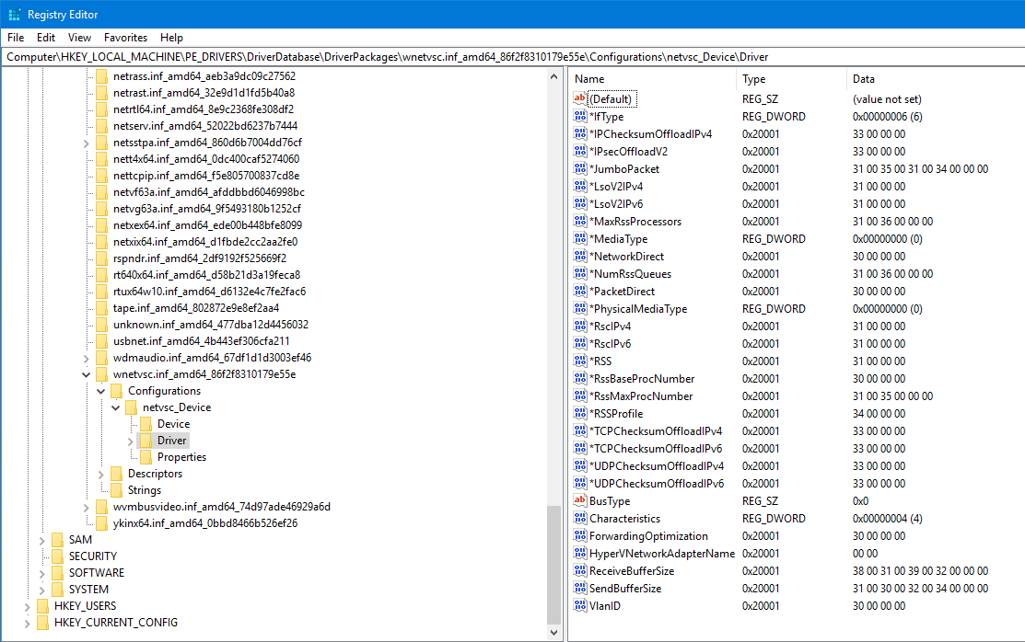1025x642 pixels.
Task: Click the folder icon for netsstpa.inf_amd64
Action: pos(100,143)
